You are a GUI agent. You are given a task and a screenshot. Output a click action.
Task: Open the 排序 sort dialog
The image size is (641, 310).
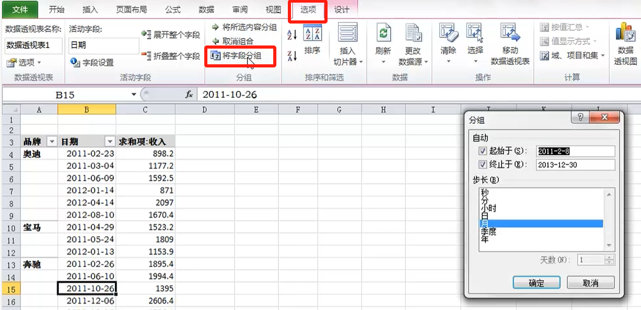312,40
